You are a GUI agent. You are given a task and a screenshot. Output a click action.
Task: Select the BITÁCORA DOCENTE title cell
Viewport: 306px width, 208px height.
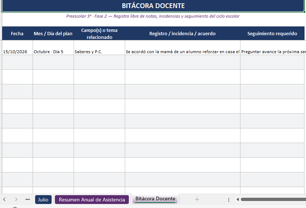(x=153, y=6)
